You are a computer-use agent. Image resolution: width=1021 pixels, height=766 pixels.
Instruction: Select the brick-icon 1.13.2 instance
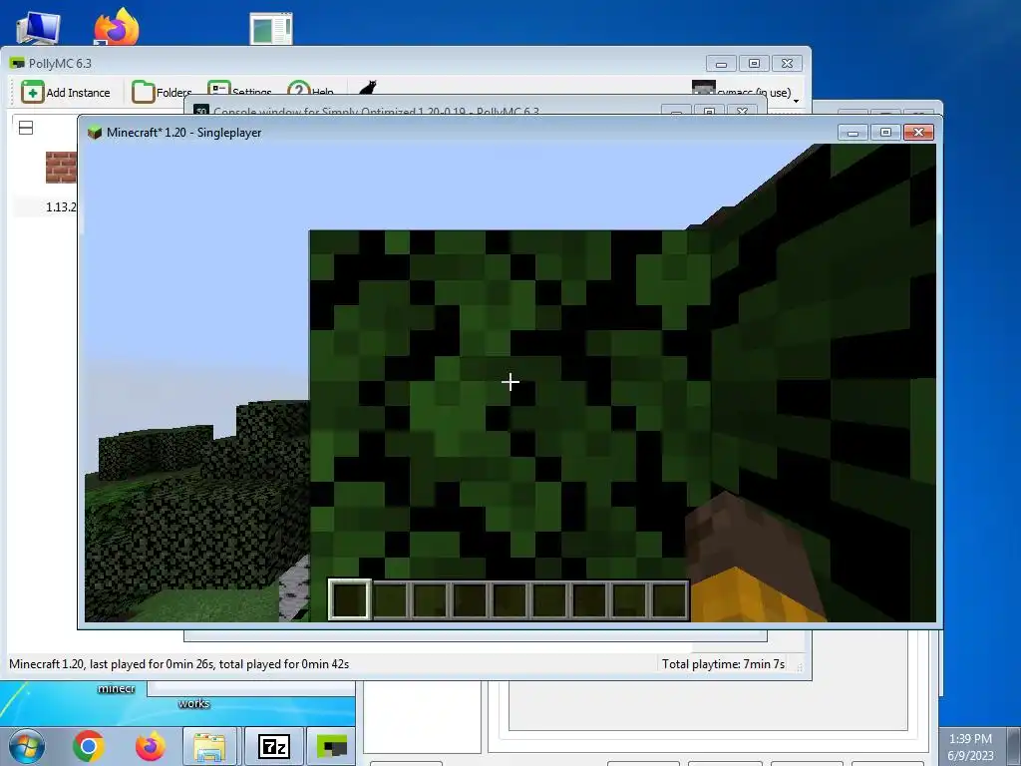(x=61, y=168)
